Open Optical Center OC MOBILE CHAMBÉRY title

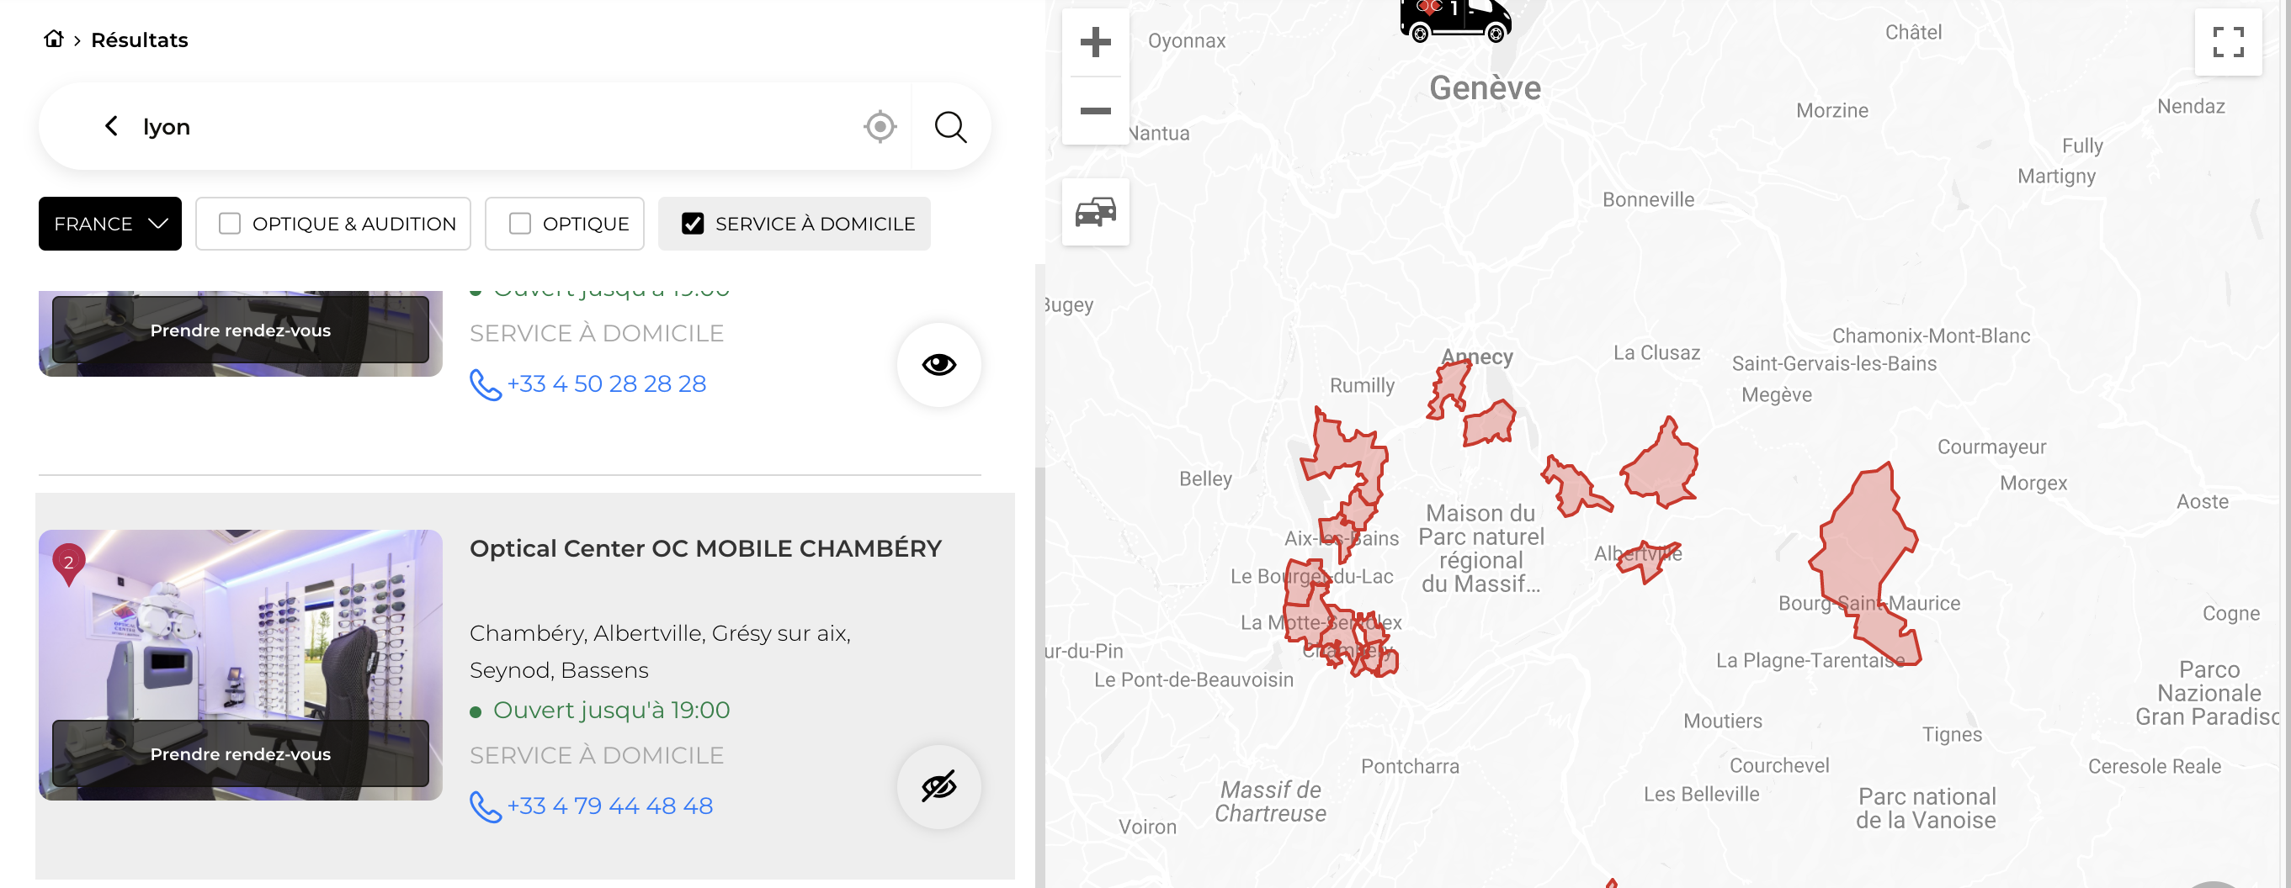704,548
